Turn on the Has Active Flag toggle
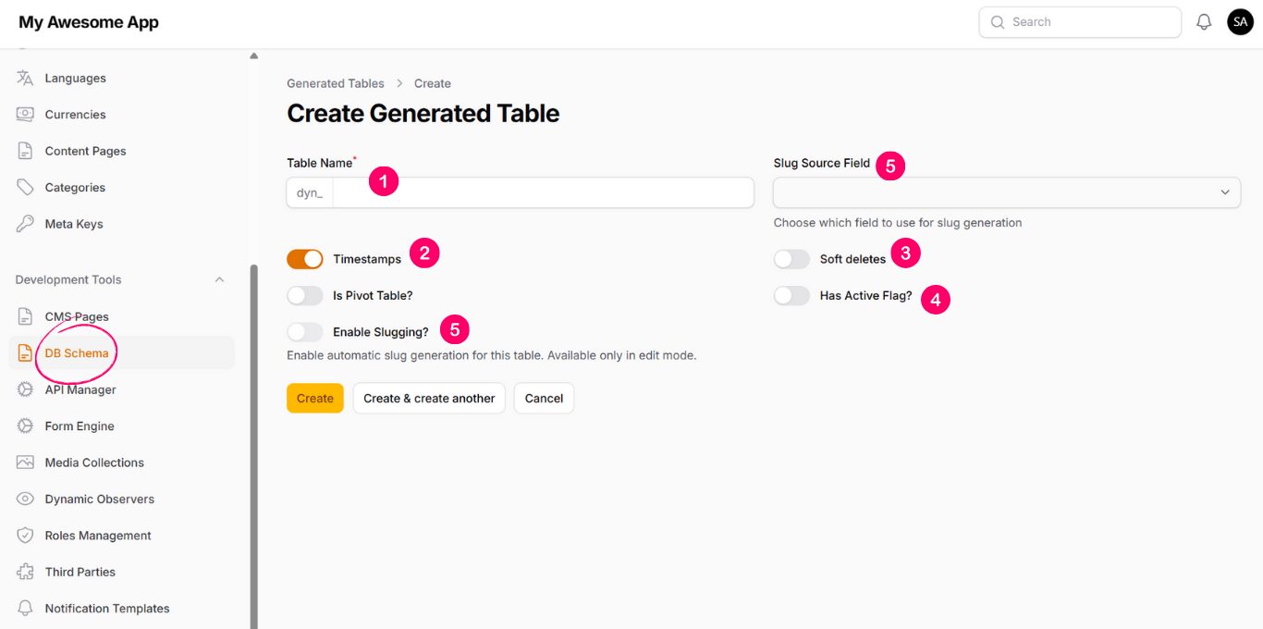The image size is (1263, 629). click(791, 296)
